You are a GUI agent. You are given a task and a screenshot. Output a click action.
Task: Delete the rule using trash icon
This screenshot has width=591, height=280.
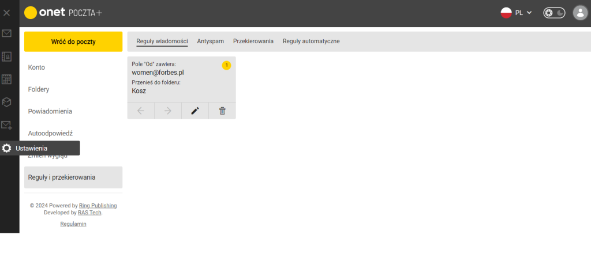[x=222, y=111]
